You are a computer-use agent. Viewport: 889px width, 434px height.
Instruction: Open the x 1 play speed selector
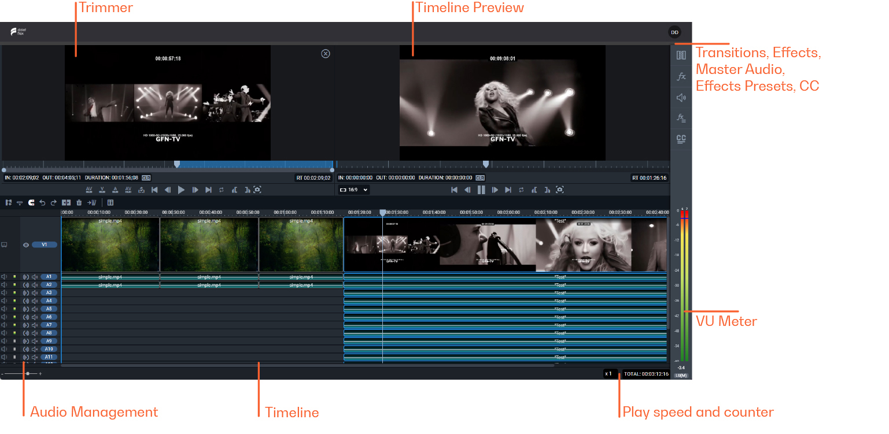coord(610,374)
